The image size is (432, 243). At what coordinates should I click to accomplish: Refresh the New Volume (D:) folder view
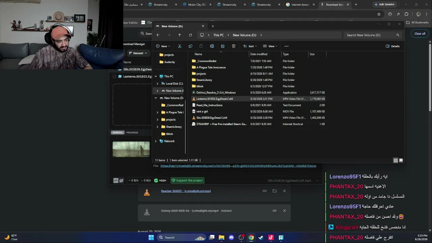click(190, 35)
